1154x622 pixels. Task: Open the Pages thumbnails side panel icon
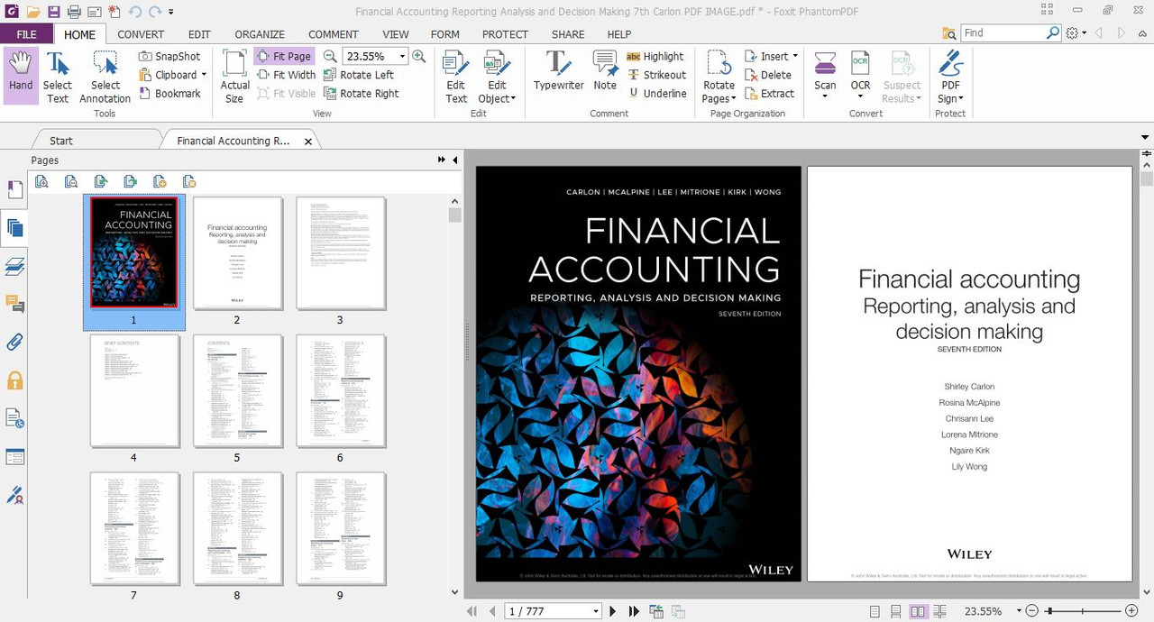(14, 228)
